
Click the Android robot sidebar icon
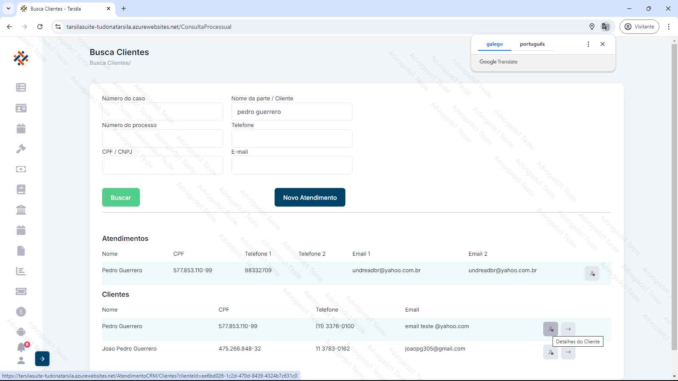(x=21, y=332)
